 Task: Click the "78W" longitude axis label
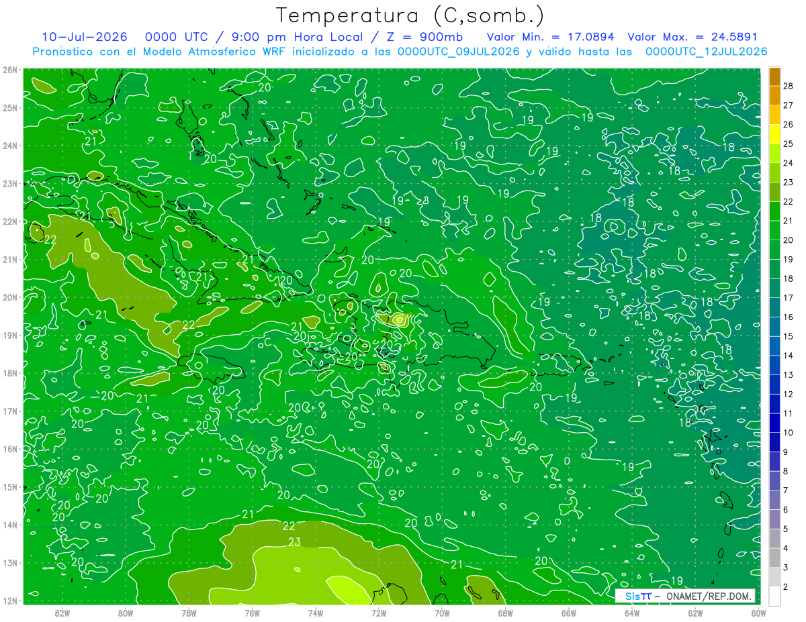pos(189,613)
